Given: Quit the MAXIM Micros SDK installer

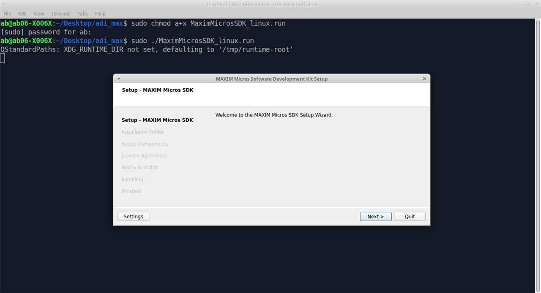Looking at the screenshot, I should tap(410, 217).
